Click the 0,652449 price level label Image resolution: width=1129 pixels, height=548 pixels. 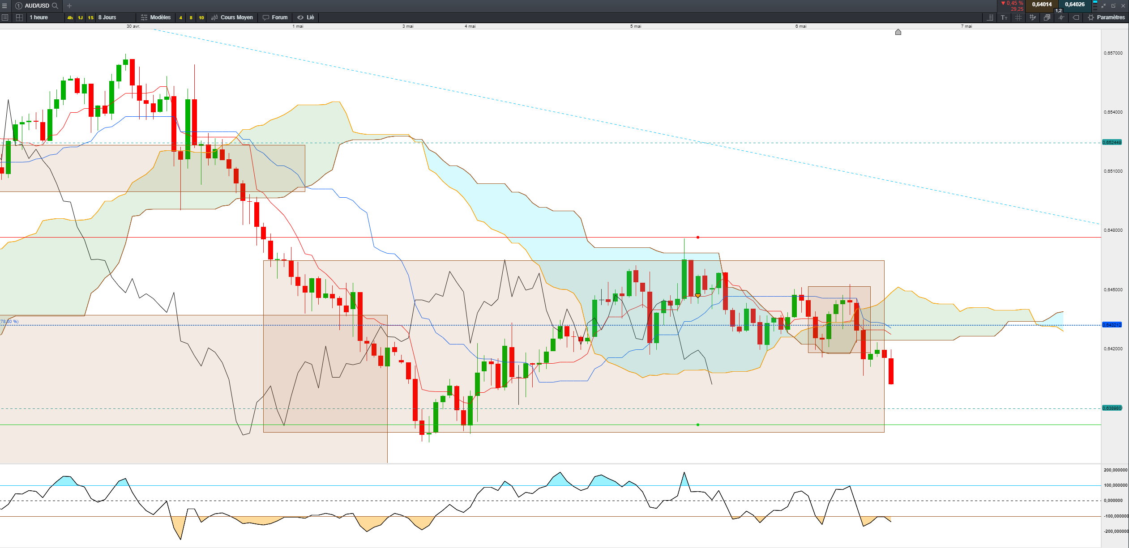1112,142
